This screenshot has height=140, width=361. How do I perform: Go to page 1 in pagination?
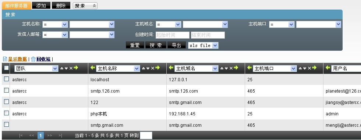[x=40, y=135]
